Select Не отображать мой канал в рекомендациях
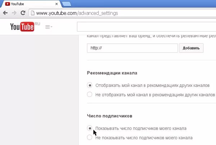Screen dimensions: 216x145 click(90, 94)
